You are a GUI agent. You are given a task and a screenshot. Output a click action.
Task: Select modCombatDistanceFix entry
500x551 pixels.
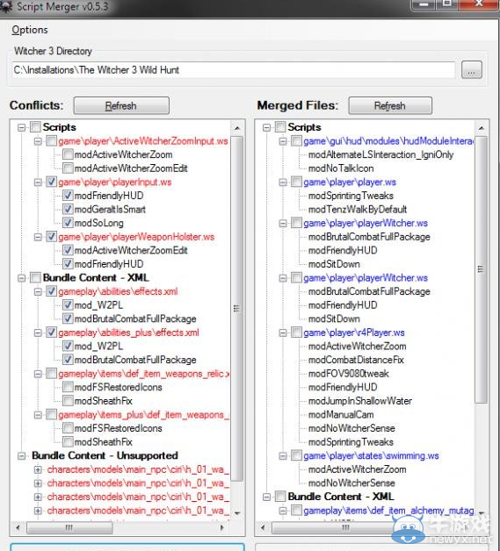356,360
